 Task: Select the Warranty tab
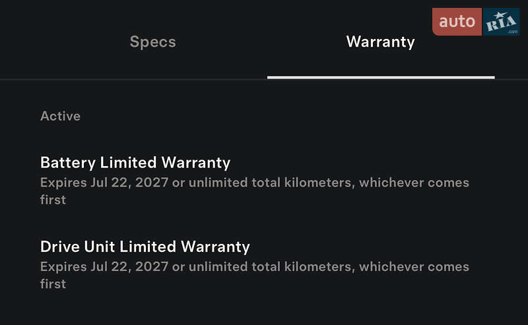coord(381,42)
